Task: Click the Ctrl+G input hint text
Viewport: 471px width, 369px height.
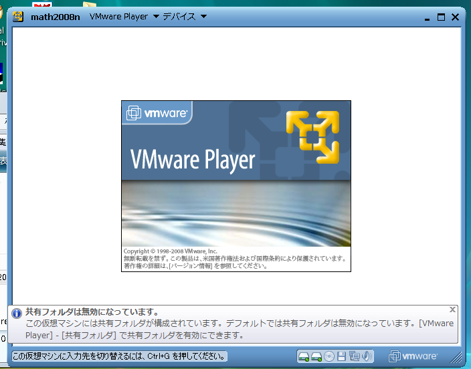Action: (x=119, y=356)
